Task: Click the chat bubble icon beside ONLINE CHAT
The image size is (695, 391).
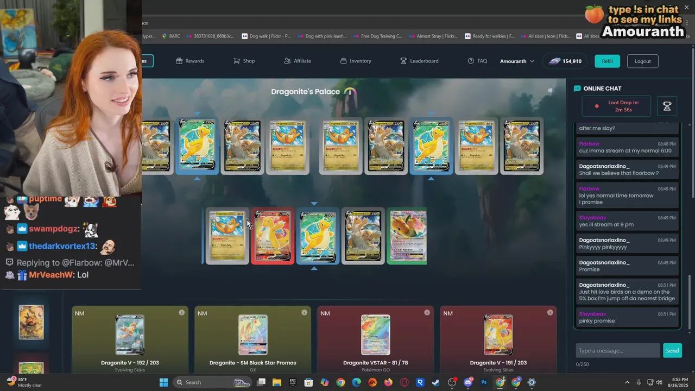Action: 577,89
